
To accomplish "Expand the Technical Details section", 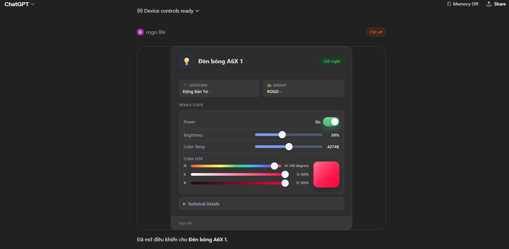I will pos(261,204).
